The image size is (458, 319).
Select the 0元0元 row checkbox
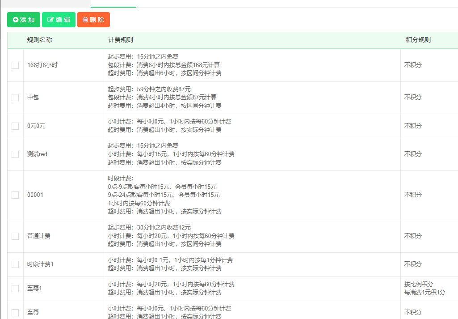pyautogui.click(x=15, y=126)
